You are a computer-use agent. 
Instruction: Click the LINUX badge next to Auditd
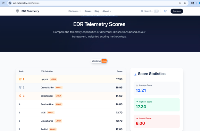(x=53, y=129)
